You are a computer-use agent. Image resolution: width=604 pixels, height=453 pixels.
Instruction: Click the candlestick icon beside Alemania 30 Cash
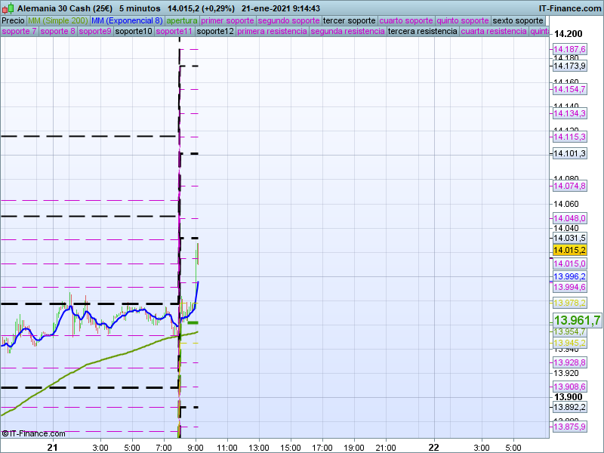pyautogui.click(x=8, y=8)
